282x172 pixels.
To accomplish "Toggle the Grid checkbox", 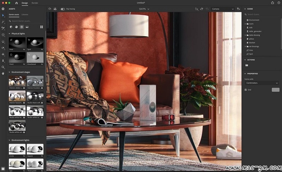I will [x=246, y=90].
